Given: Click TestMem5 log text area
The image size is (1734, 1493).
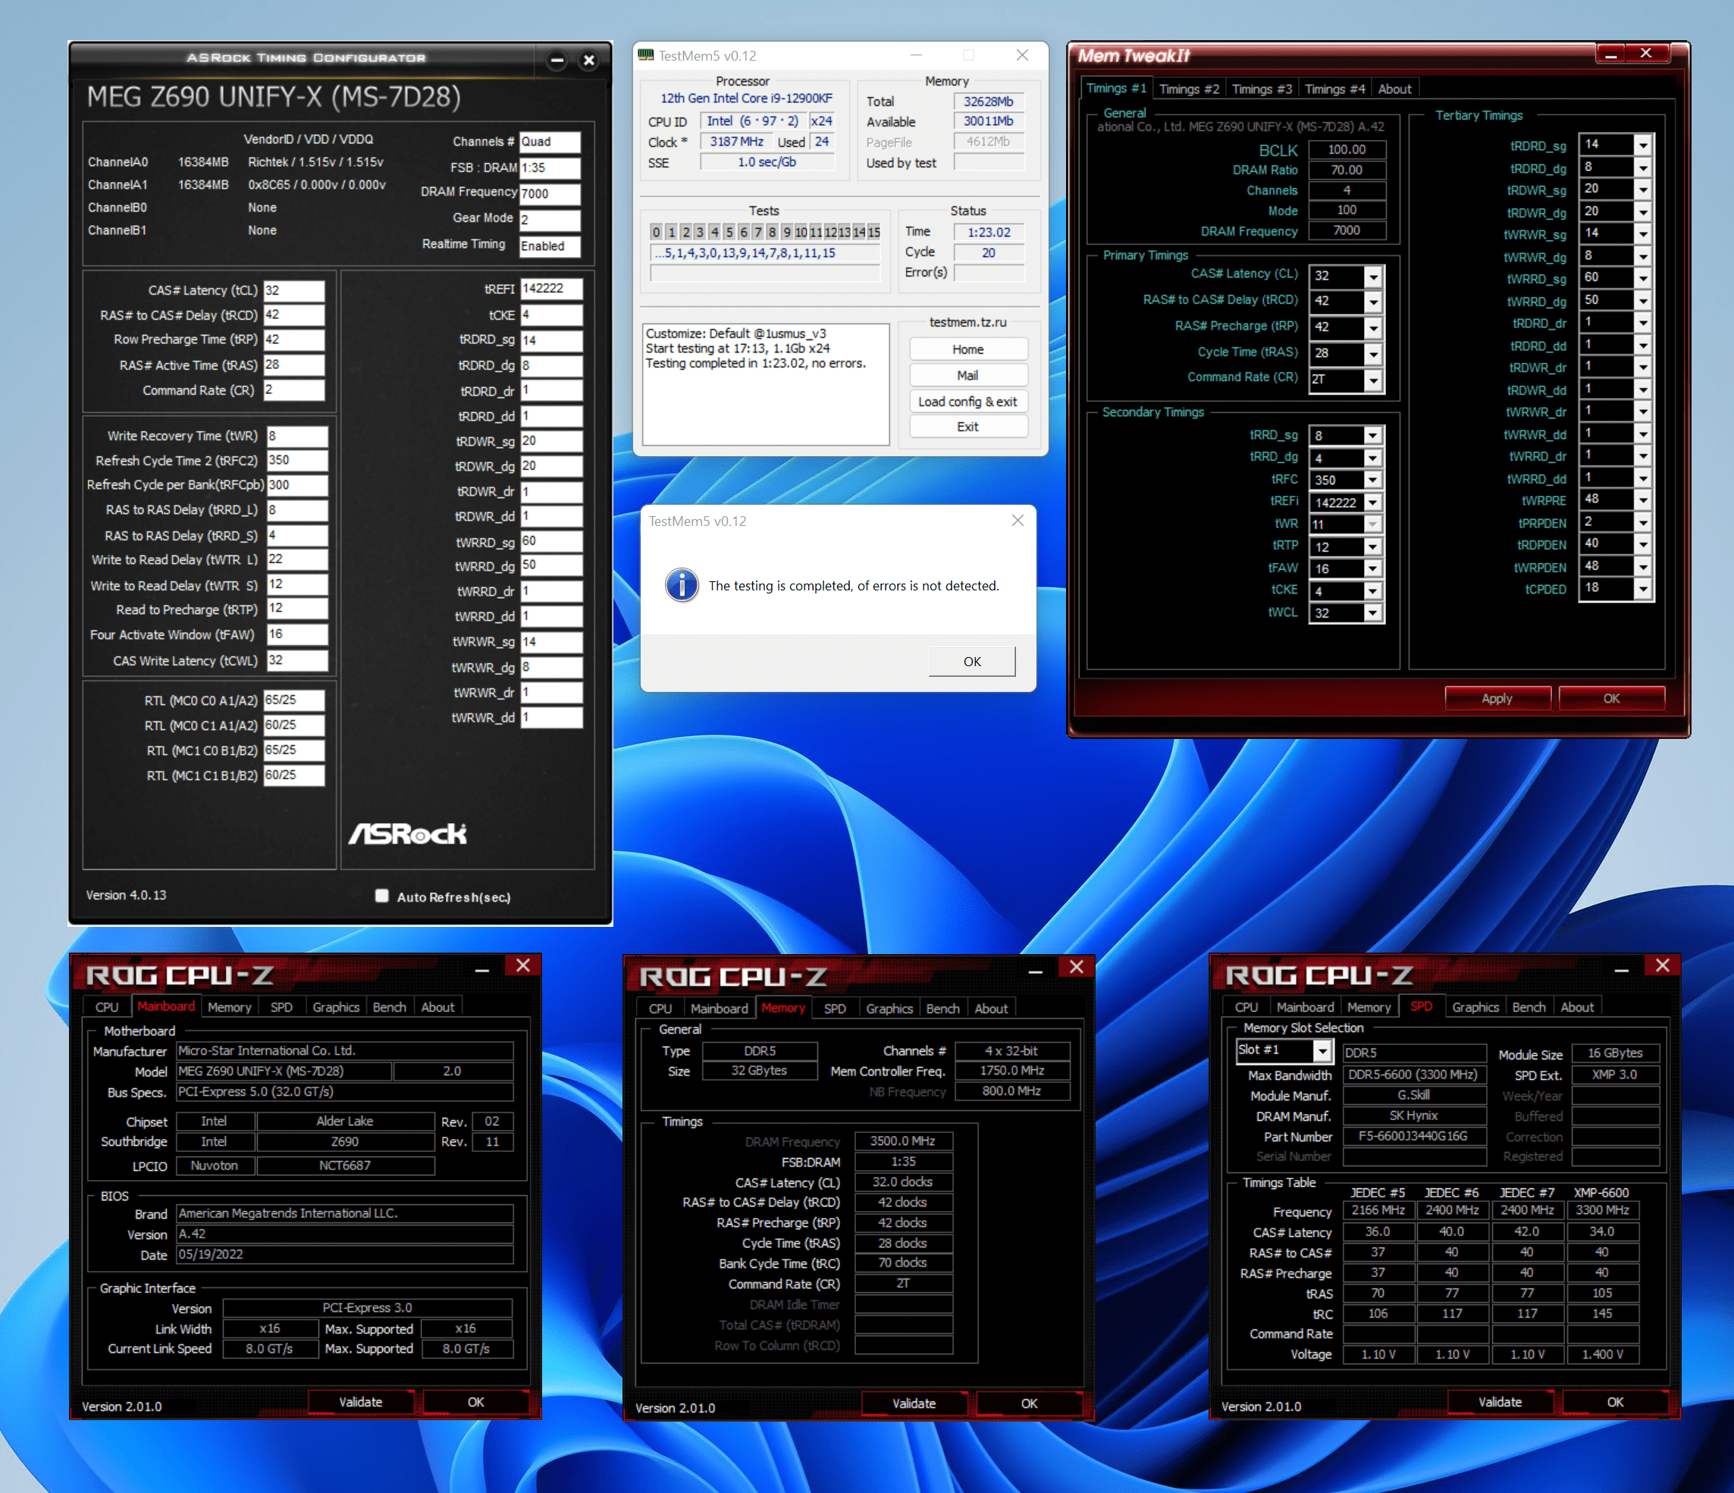Looking at the screenshot, I should coord(766,385).
